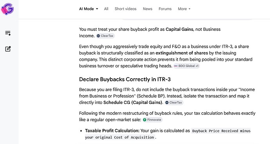Switch to the Short videos tab
The width and height of the screenshot is (270, 144).
126,9
